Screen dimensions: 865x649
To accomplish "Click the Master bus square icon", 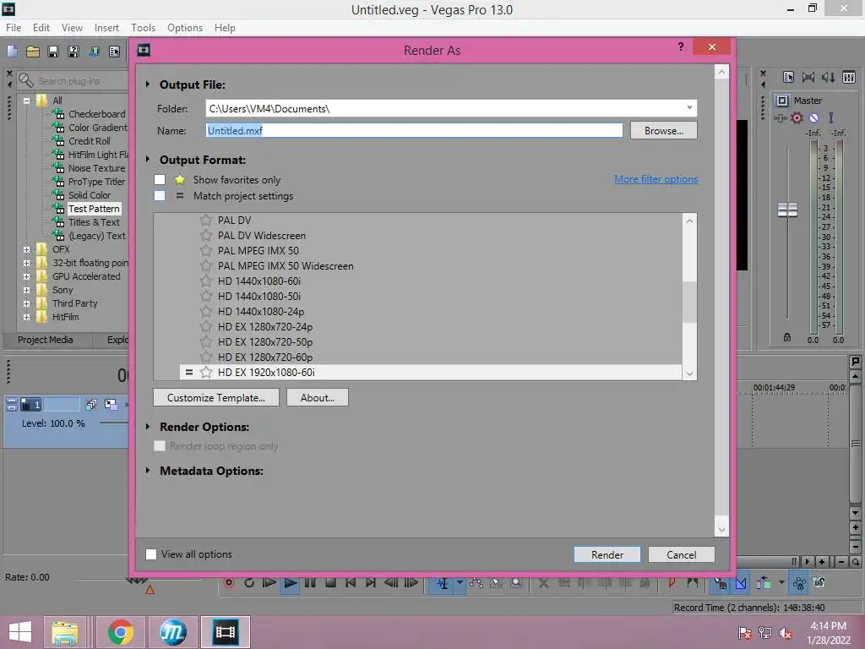I will click(x=781, y=101).
